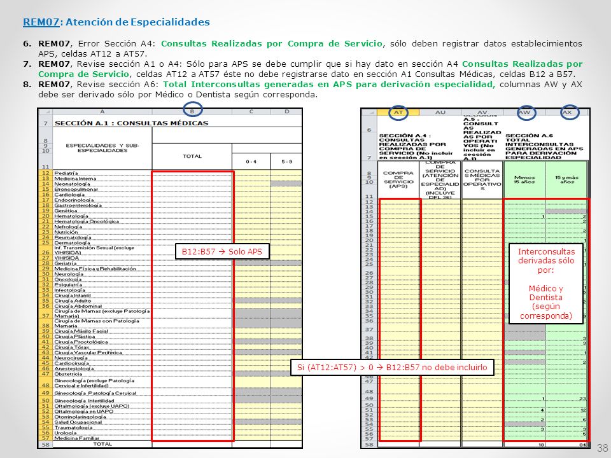Click the 'COMPRA DE SERVICIO (APS)' header cell

coord(398,179)
